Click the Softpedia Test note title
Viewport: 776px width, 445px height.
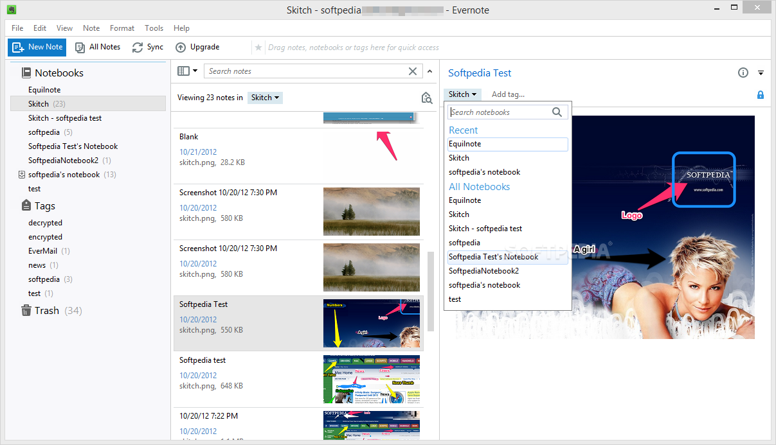pos(480,73)
